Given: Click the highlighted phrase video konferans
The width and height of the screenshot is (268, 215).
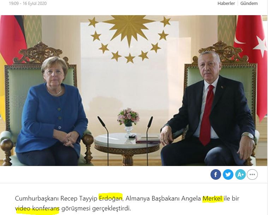Looking at the screenshot, I should (37, 208).
